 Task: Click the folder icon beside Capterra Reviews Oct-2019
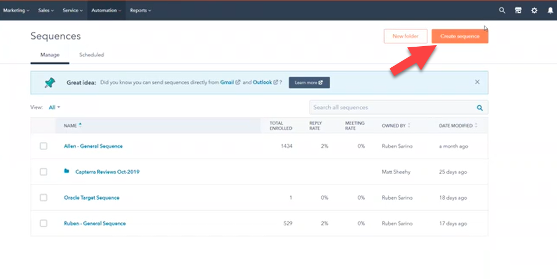point(66,171)
